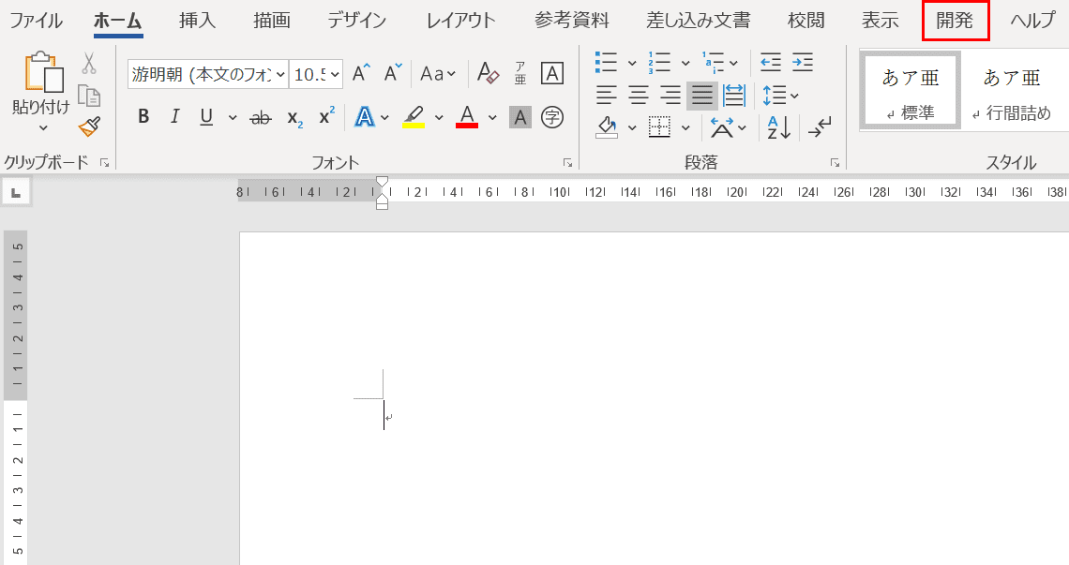The width and height of the screenshot is (1069, 565).
Task: Toggle justify alignment
Action: (x=702, y=95)
